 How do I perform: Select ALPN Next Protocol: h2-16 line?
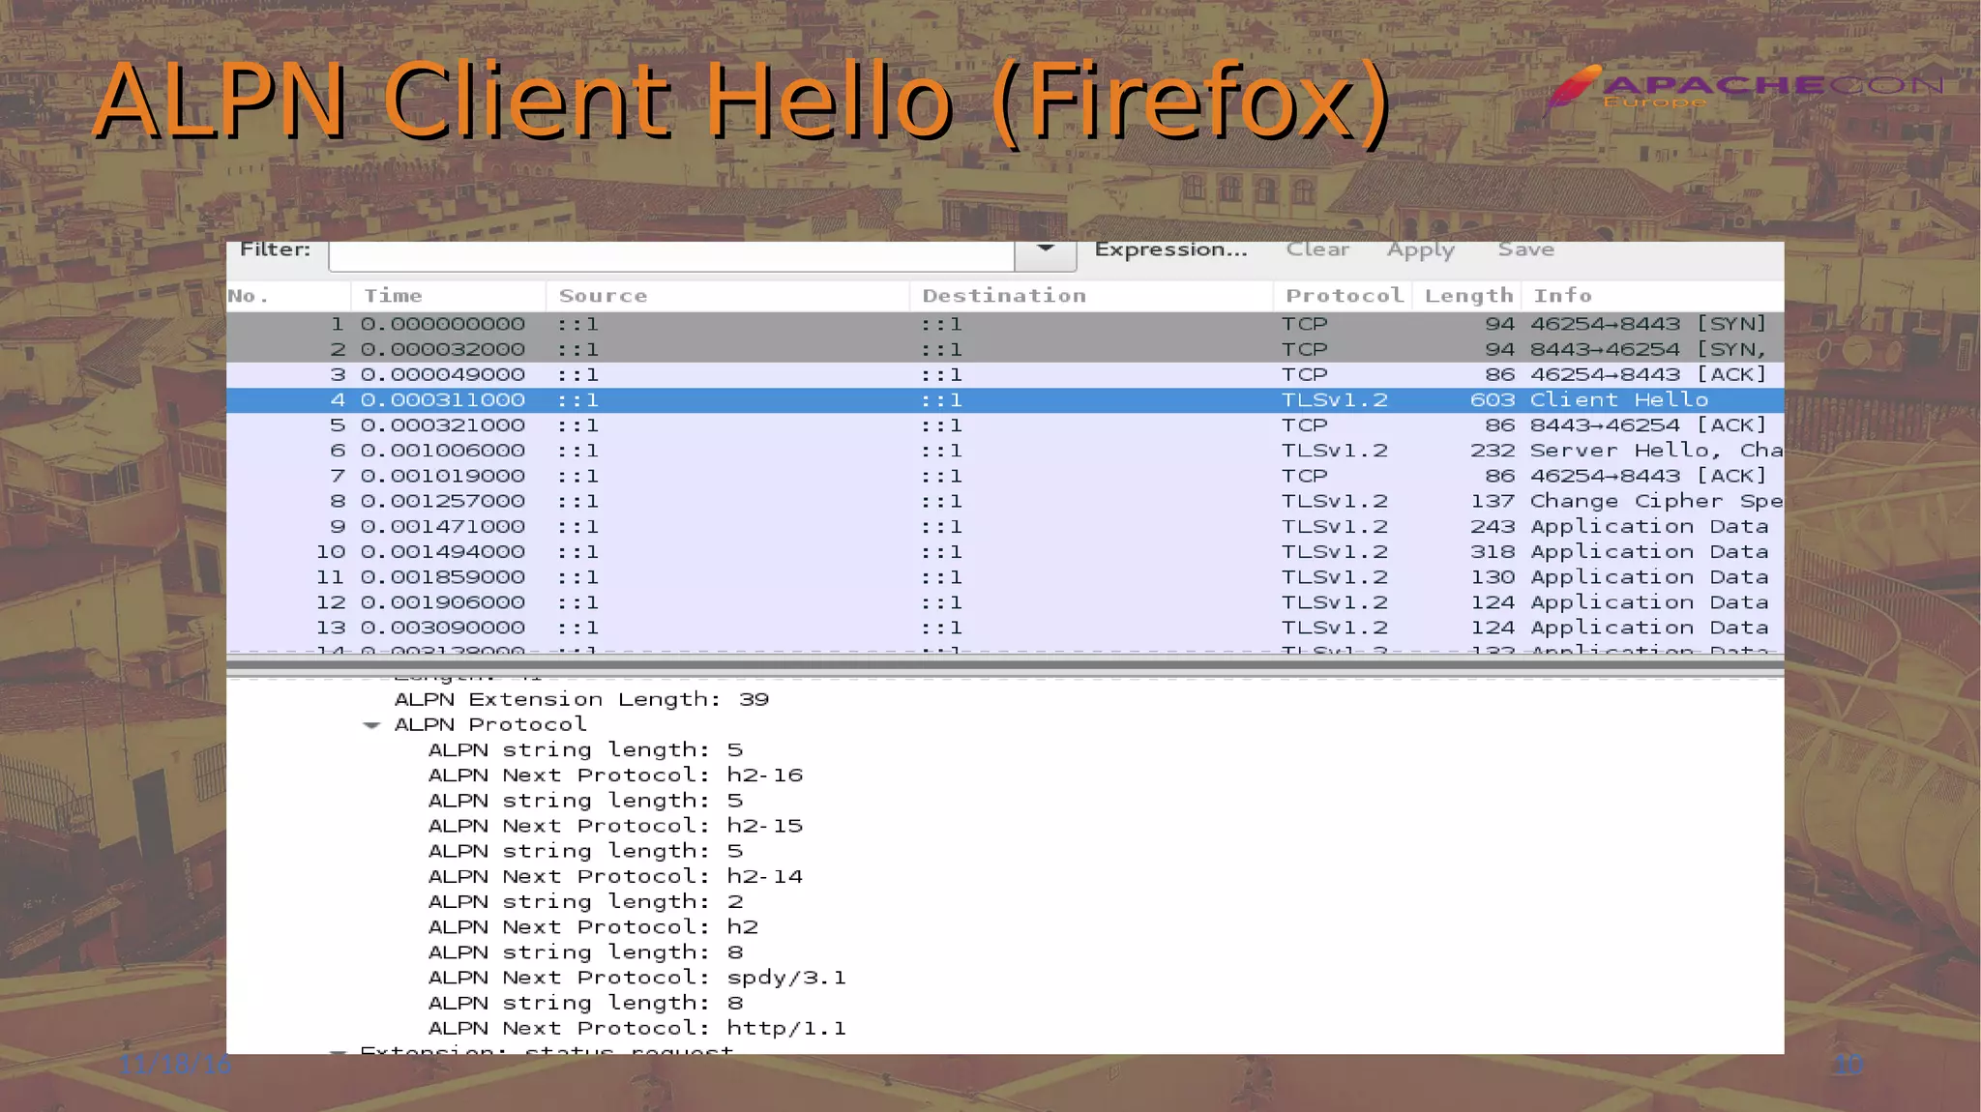pos(615,775)
